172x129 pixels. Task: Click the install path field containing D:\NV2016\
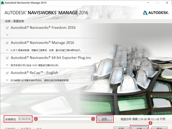(58, 119)
